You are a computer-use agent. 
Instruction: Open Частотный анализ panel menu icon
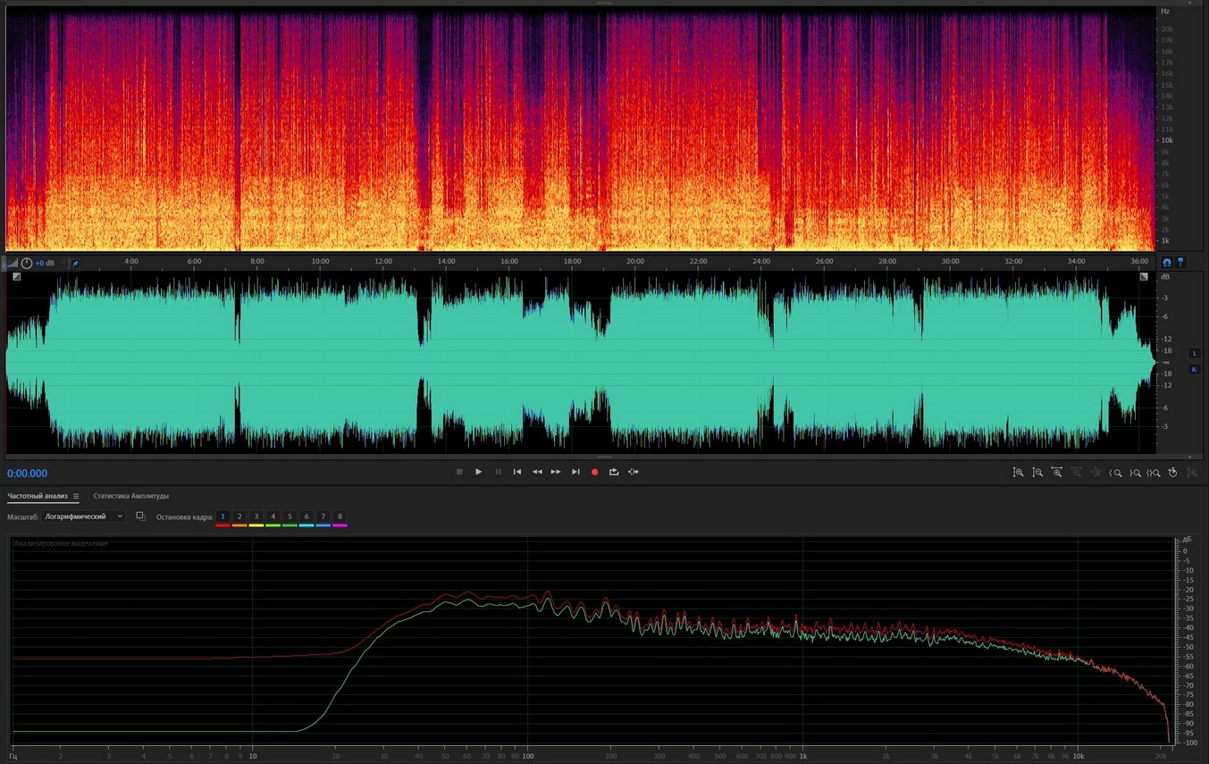[x=76, y=497]
